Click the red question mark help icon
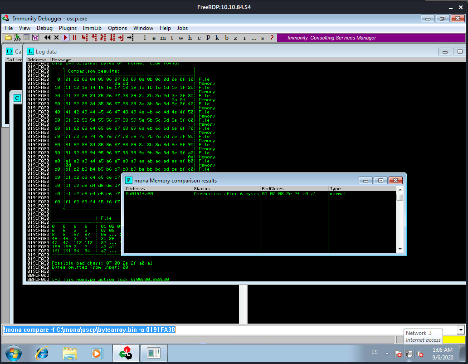 tap(272, 38)
